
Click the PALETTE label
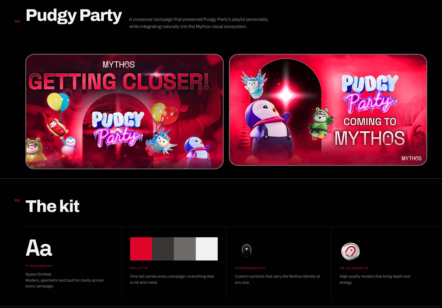click(x=139, y=268)
